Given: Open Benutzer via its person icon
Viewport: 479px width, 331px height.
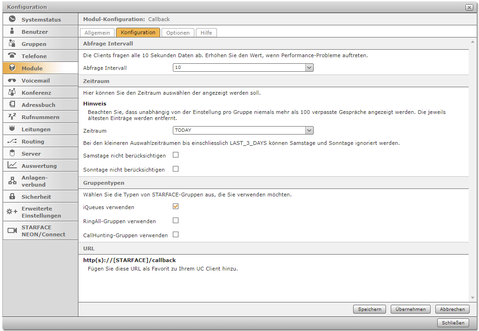Looking at the screenshot, I should click(12, 32).
